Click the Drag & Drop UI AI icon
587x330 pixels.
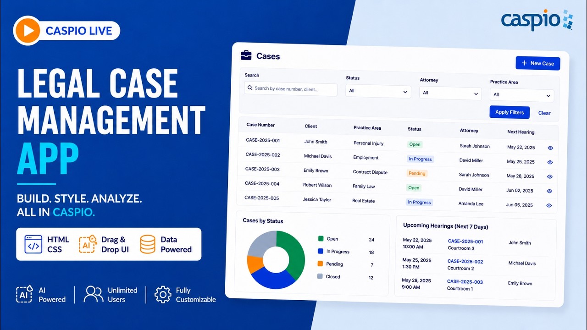88,244
